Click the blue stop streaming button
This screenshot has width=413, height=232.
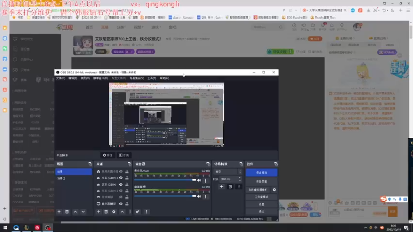(x=261, y=173)
